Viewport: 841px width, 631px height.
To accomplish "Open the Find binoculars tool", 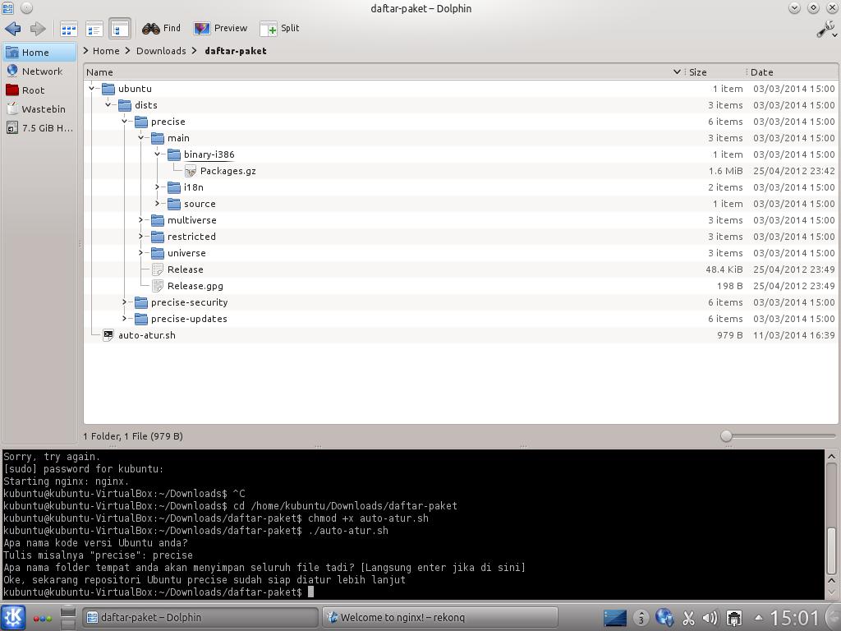I will click(x=162, y=29).
